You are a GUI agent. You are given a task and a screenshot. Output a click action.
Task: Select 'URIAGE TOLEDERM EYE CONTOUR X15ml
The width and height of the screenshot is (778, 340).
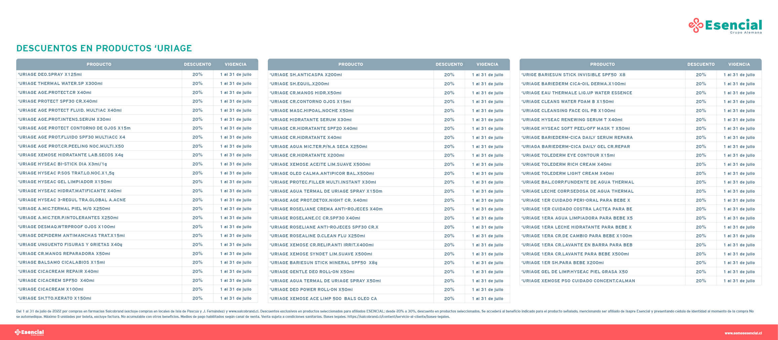[641, 155]
